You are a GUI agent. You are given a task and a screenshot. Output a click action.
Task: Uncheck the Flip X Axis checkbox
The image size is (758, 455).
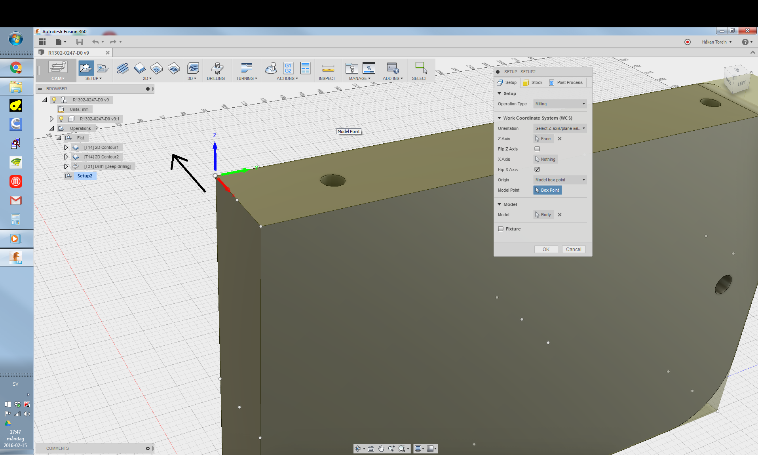point(537,169)
